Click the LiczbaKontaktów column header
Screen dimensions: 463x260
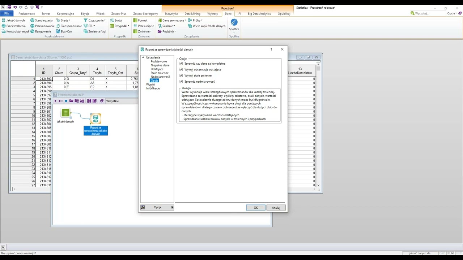[300, 71]
